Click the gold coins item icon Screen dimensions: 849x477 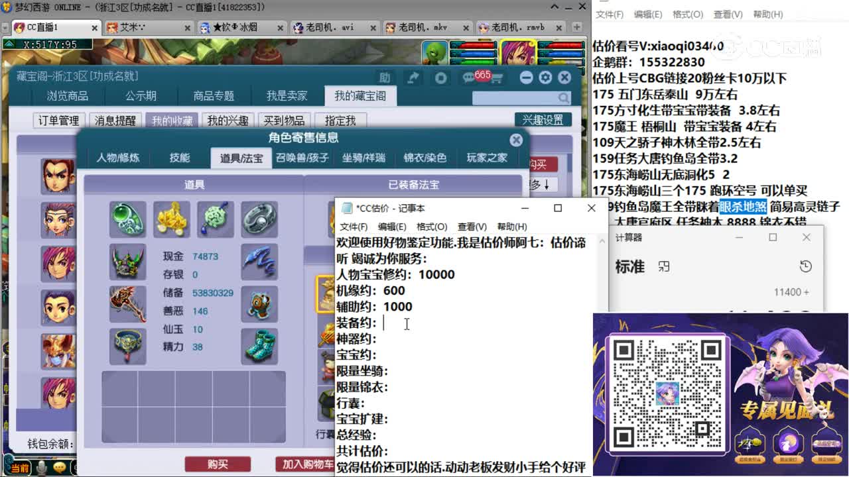[171, 218]
